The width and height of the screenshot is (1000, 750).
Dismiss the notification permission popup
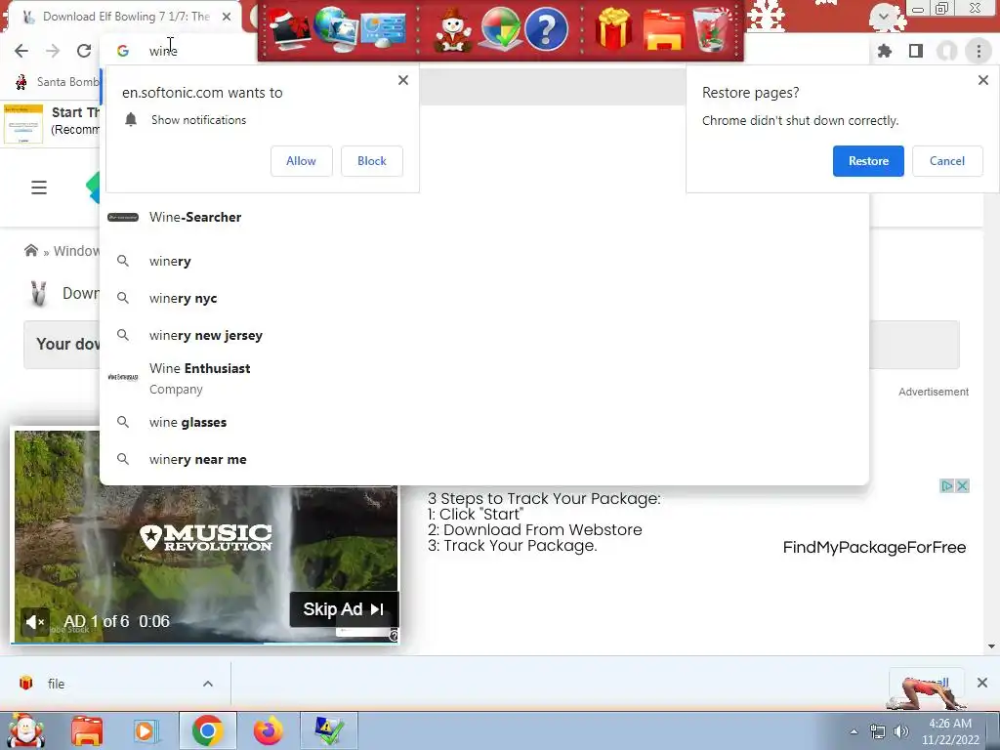[x=403, y=80]
